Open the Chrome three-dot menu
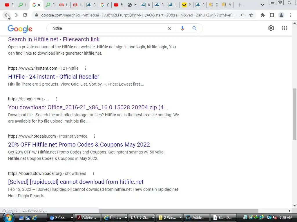This screenshot has width=297, height=222. pyautogui.click(x=291, y=15)
